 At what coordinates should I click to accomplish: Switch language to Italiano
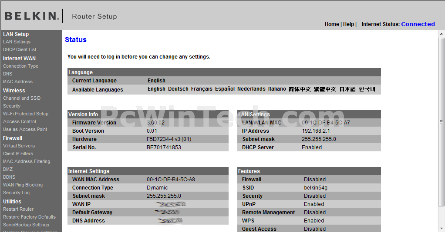click(277, 89)
